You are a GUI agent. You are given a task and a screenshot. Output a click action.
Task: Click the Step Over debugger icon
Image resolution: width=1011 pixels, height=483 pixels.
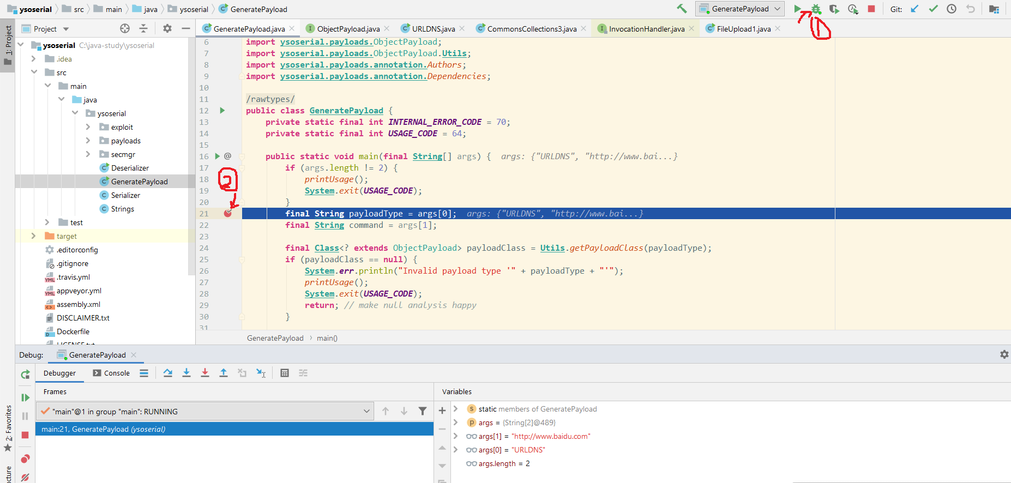pyautogui.click(x=168, y=373)
